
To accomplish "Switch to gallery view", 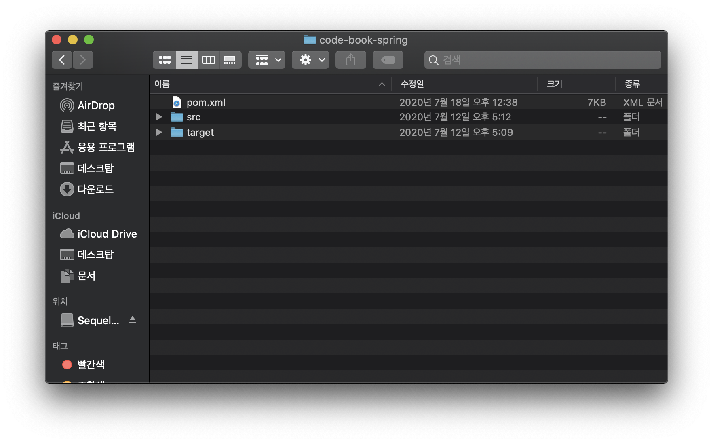I will pyautogui.click(x=230, y=60).
